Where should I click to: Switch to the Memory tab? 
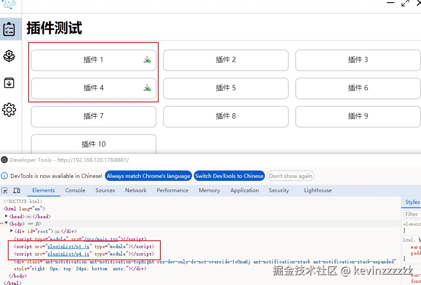(209, 190)
